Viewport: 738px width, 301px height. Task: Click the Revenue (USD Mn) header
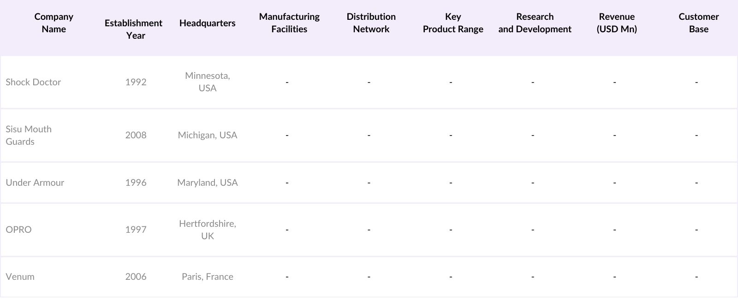[617, 23]
